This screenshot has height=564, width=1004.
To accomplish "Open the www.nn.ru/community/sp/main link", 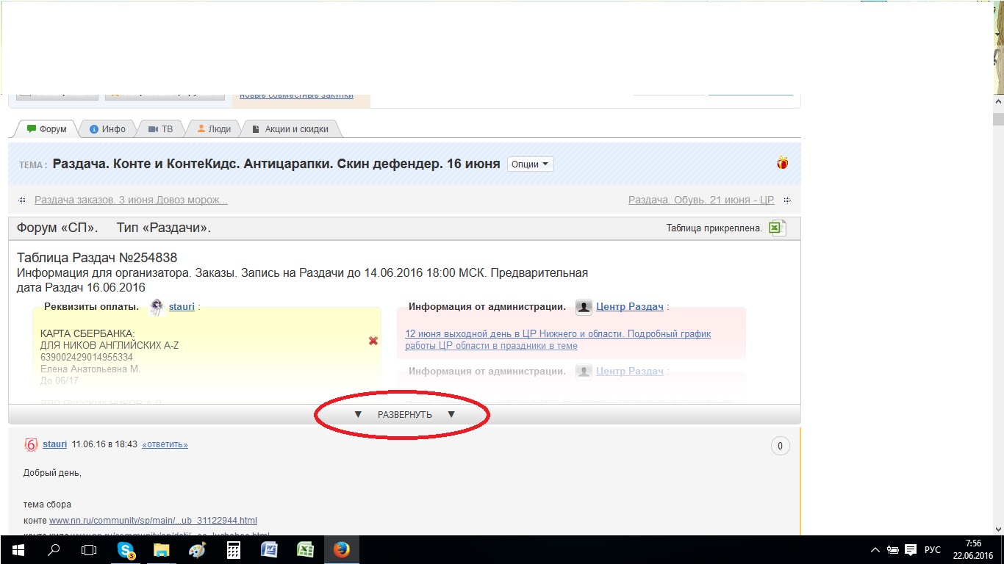I will pos(153,521).
